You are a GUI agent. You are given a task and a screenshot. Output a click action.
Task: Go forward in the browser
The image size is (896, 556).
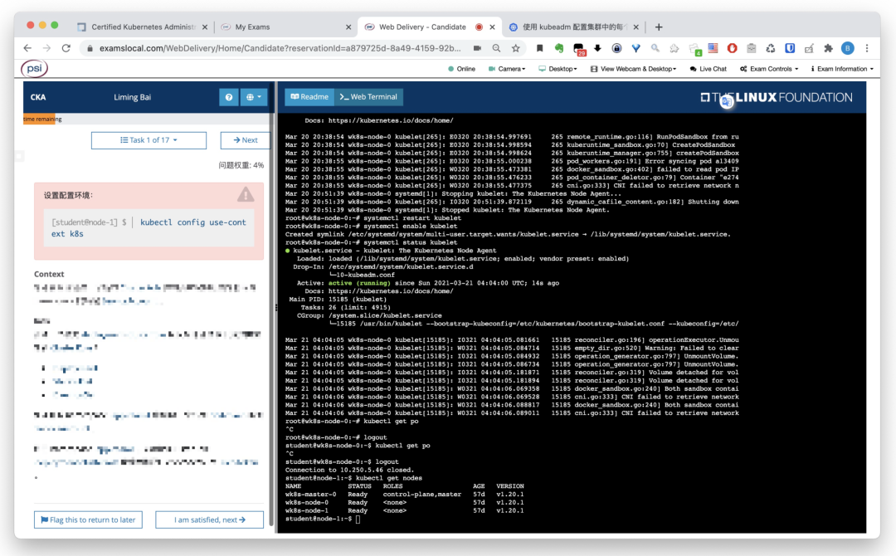click(x=46, y=49)
